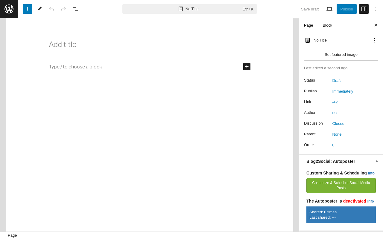Choose a parent page, currently None

[x=337, y=134]
